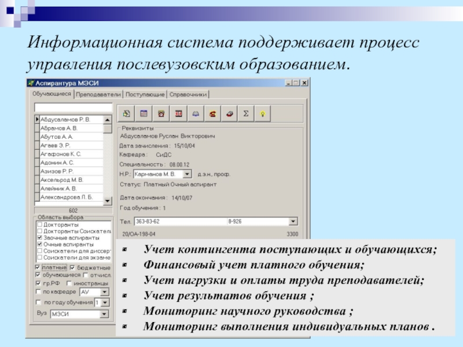This screenshot has height=347, width=463.
Task: Click the red telephone toolbar icon
Action: 212,113
